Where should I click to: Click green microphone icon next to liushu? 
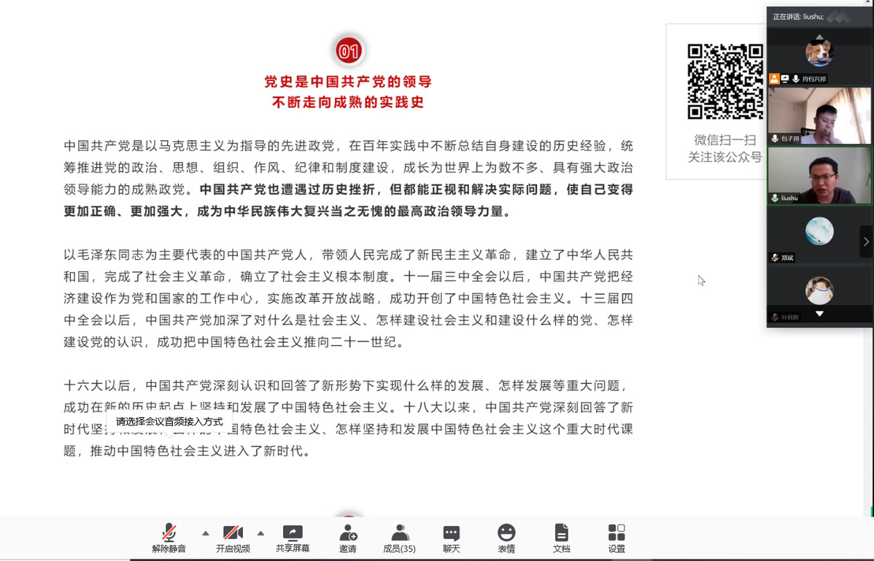pos(775,198)
